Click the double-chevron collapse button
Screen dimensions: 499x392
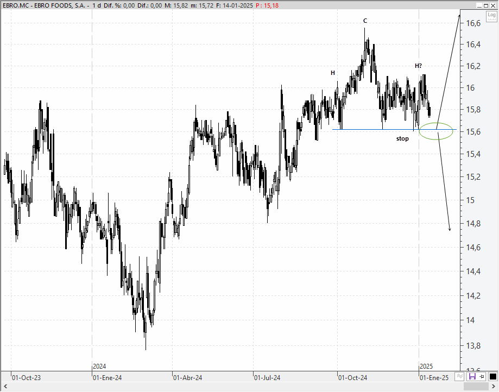[459, 376]
